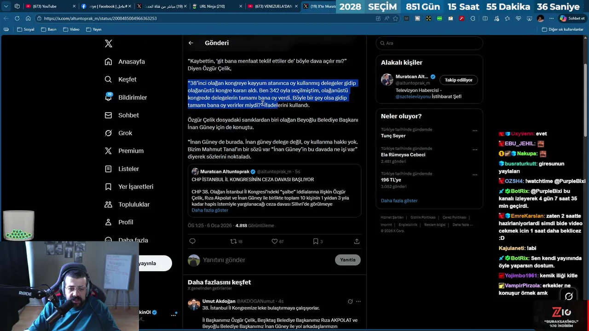This screenshot has width=589, height=331.
Task: Switch to the VENEZUELA'DAN tab
Action: point(272,6)
